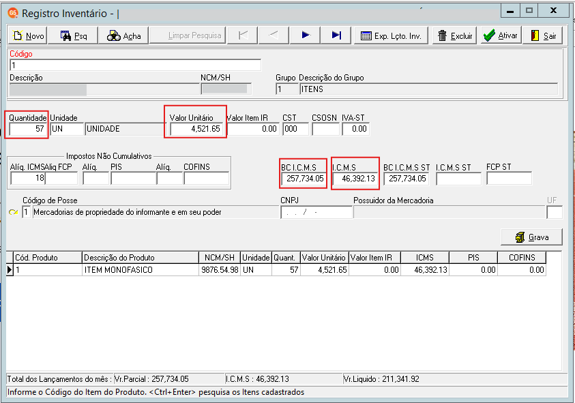This screenshot has width=575, height=403.
Task: Click the G5 application icon in title bar
Action: (x=13, y=13)
